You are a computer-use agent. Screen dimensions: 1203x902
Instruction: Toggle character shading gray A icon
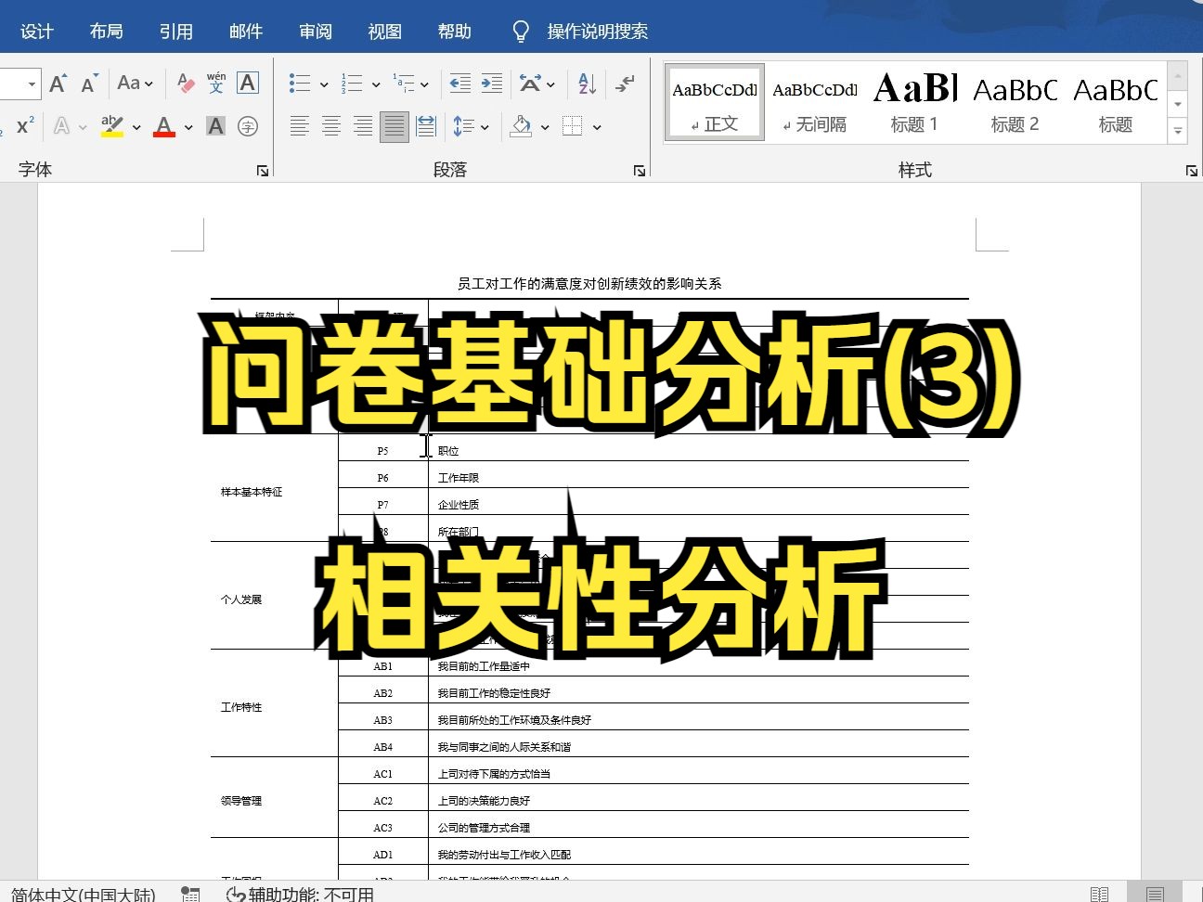(216, 126)
